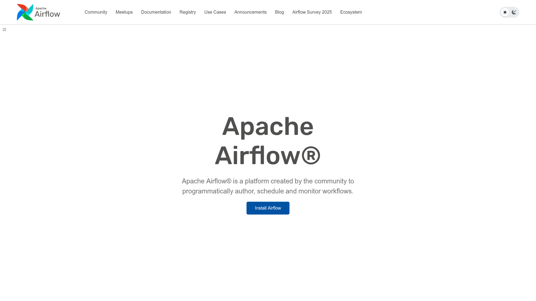Switch to light mode sun icon
The width and height of the screenshot is (536, 301).
(x=505, y=12)
